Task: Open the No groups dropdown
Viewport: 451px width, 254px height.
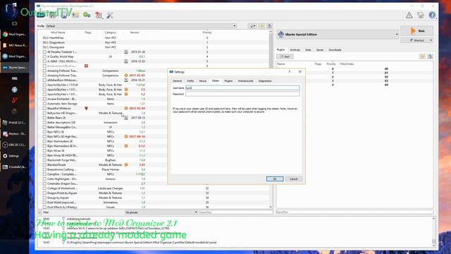Action: coord(161,212)
